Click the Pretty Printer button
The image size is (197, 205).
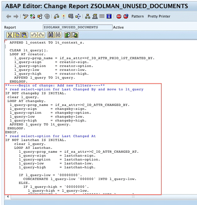[x=159, y=16]
